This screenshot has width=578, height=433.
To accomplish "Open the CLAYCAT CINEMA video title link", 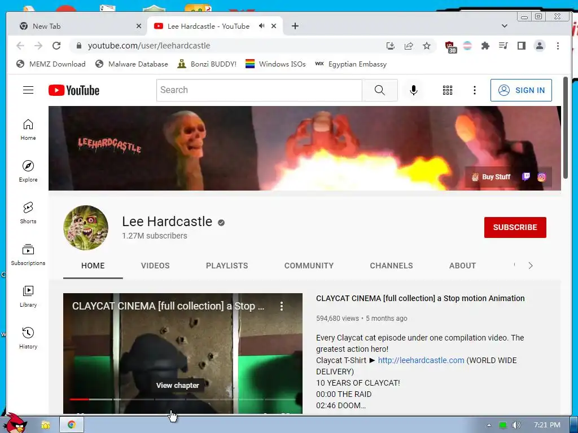I will pos(420,298).
